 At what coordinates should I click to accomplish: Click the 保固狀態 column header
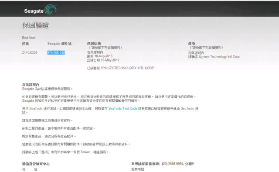coord(94,43)
